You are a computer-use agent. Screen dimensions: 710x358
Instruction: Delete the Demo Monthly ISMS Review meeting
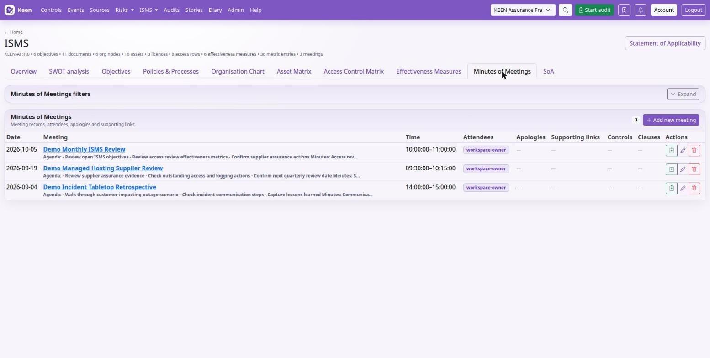point(694,151)
